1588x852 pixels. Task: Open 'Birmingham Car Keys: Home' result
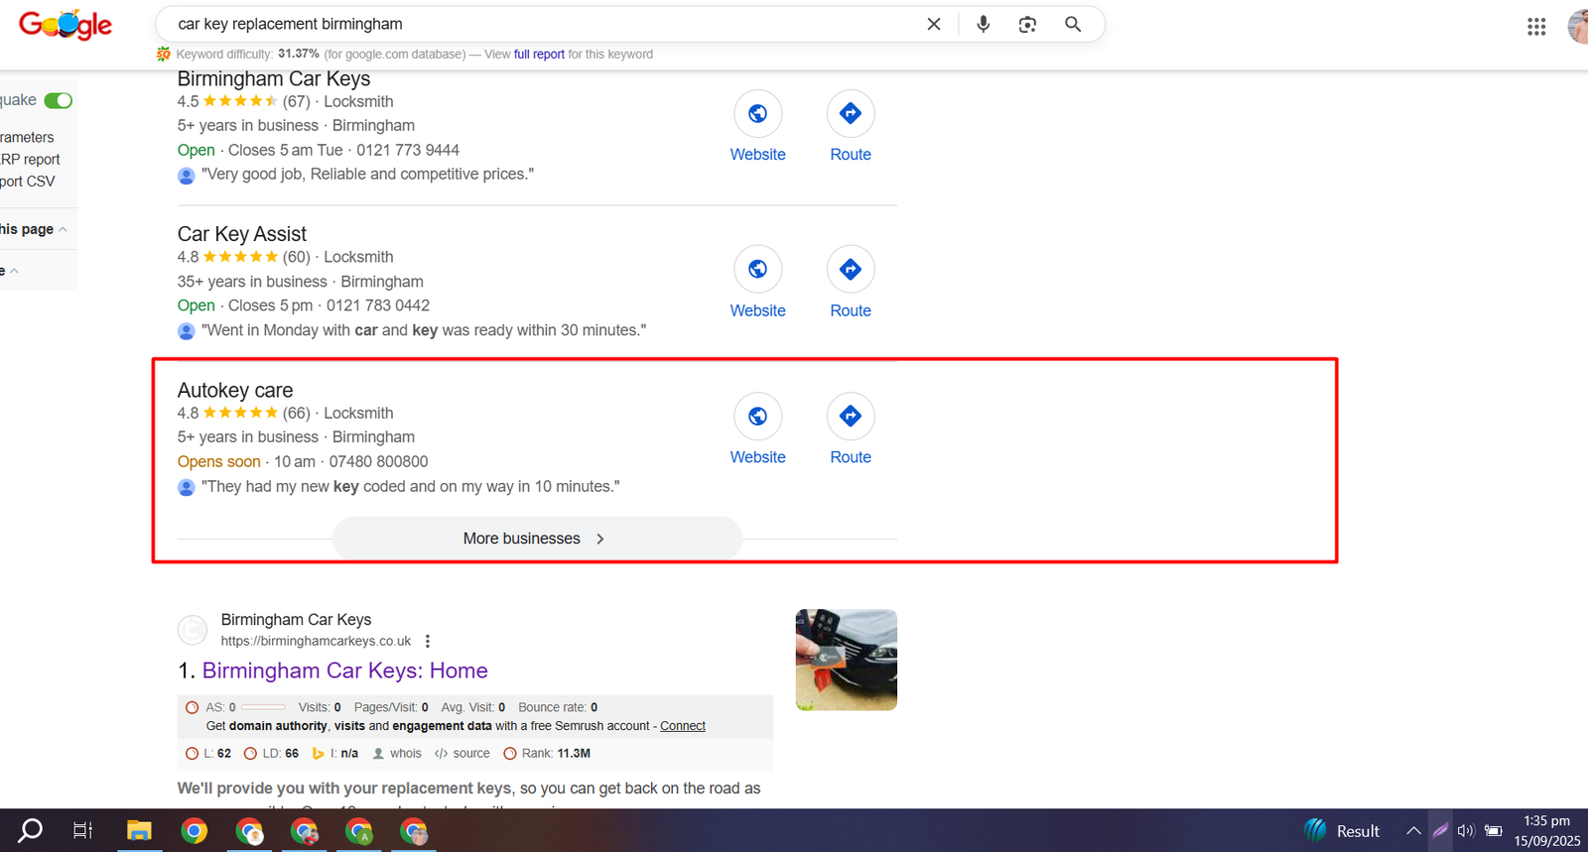pyautogui.click(x=344, y=670)
